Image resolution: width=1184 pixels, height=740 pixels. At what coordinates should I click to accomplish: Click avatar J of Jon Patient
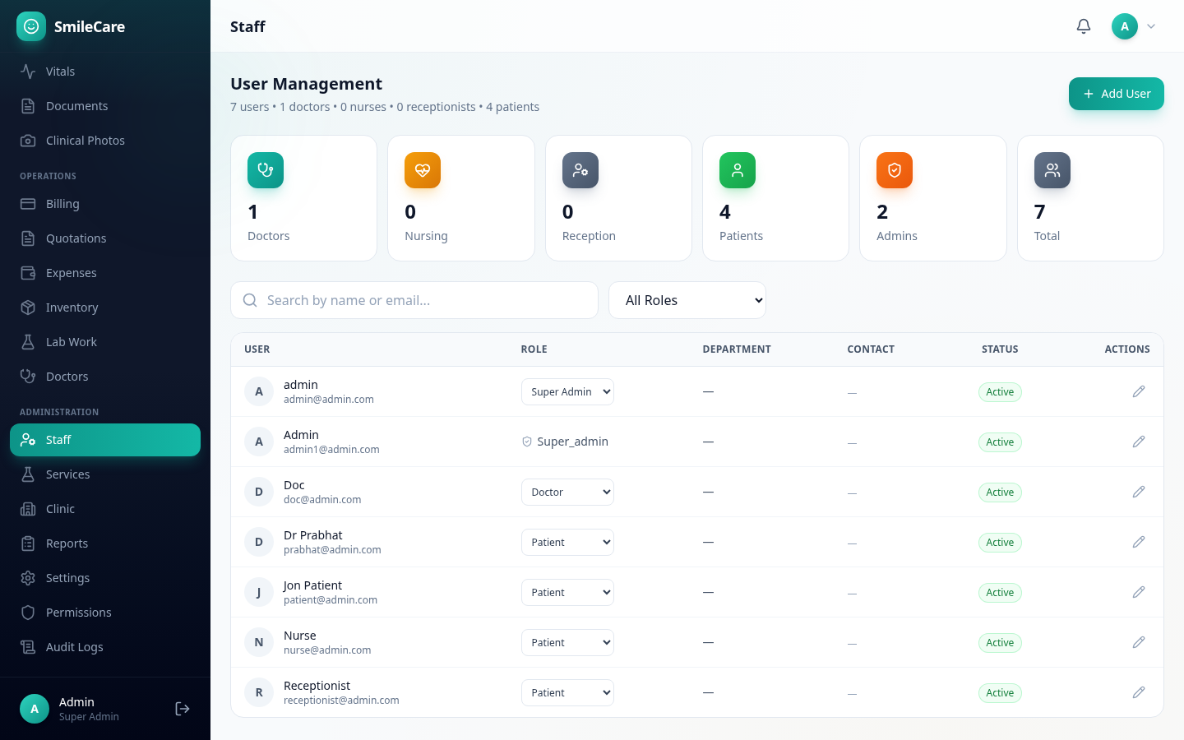[x=259, y=592]
